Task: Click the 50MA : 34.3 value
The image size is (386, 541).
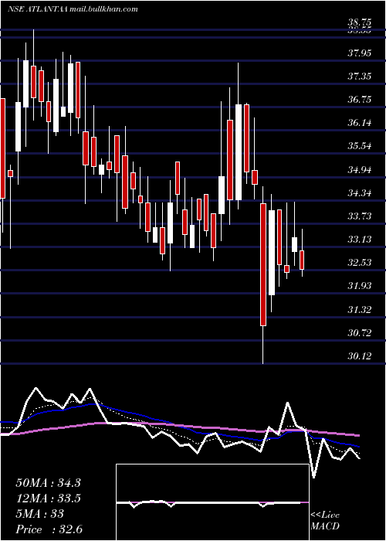Action: pos(48,483)
